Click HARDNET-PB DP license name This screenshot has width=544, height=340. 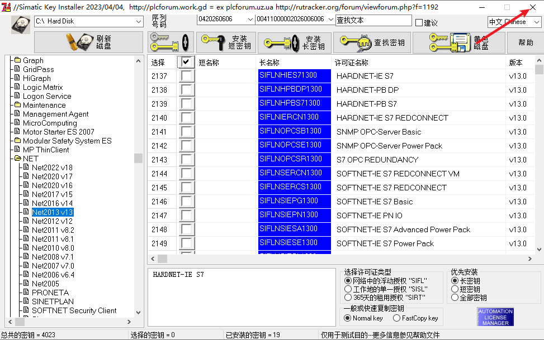coord(367,90)
